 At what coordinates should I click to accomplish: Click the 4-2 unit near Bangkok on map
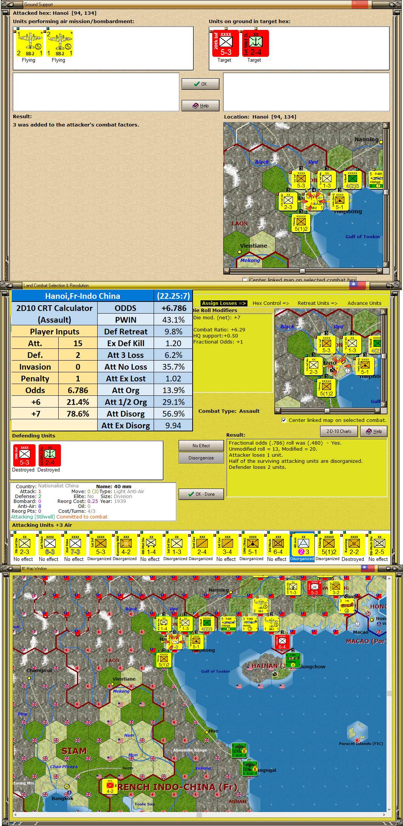point(110,786)
